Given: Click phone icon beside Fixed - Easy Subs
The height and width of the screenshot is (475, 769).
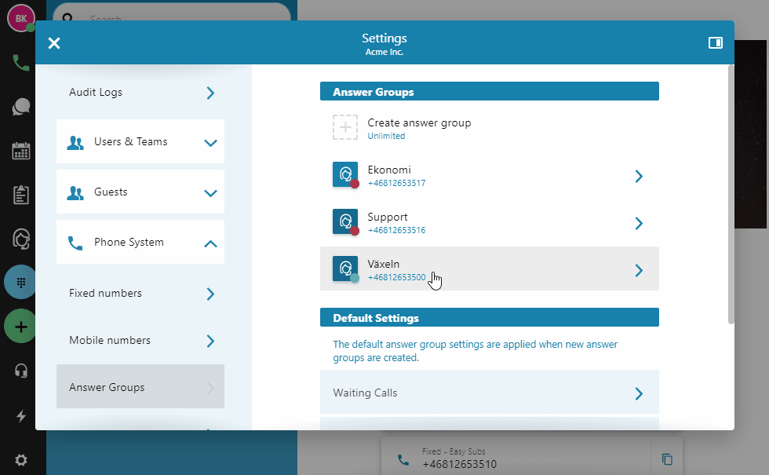Looking at the screenshot, I should [x=403, y=460].
